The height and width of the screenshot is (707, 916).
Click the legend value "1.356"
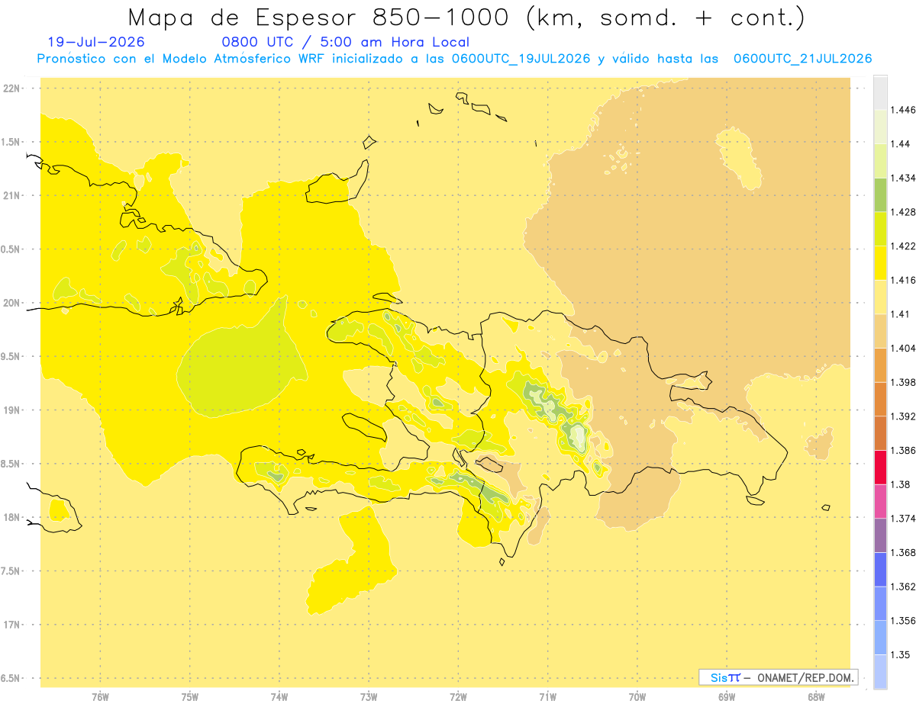coord(903,621)
